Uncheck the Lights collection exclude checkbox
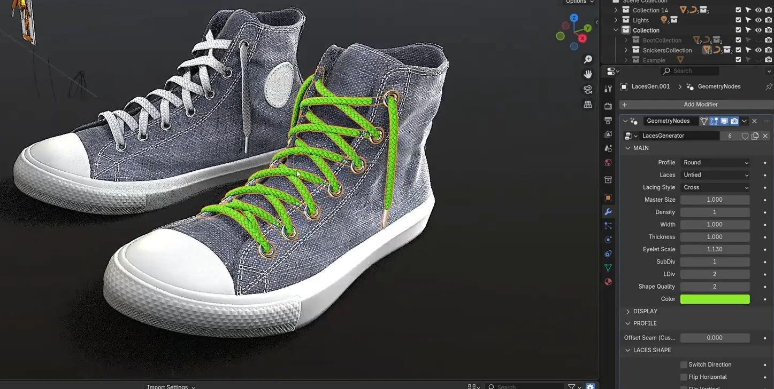The width and height of the screenshot is (774, 389). (x=738, y=20)
